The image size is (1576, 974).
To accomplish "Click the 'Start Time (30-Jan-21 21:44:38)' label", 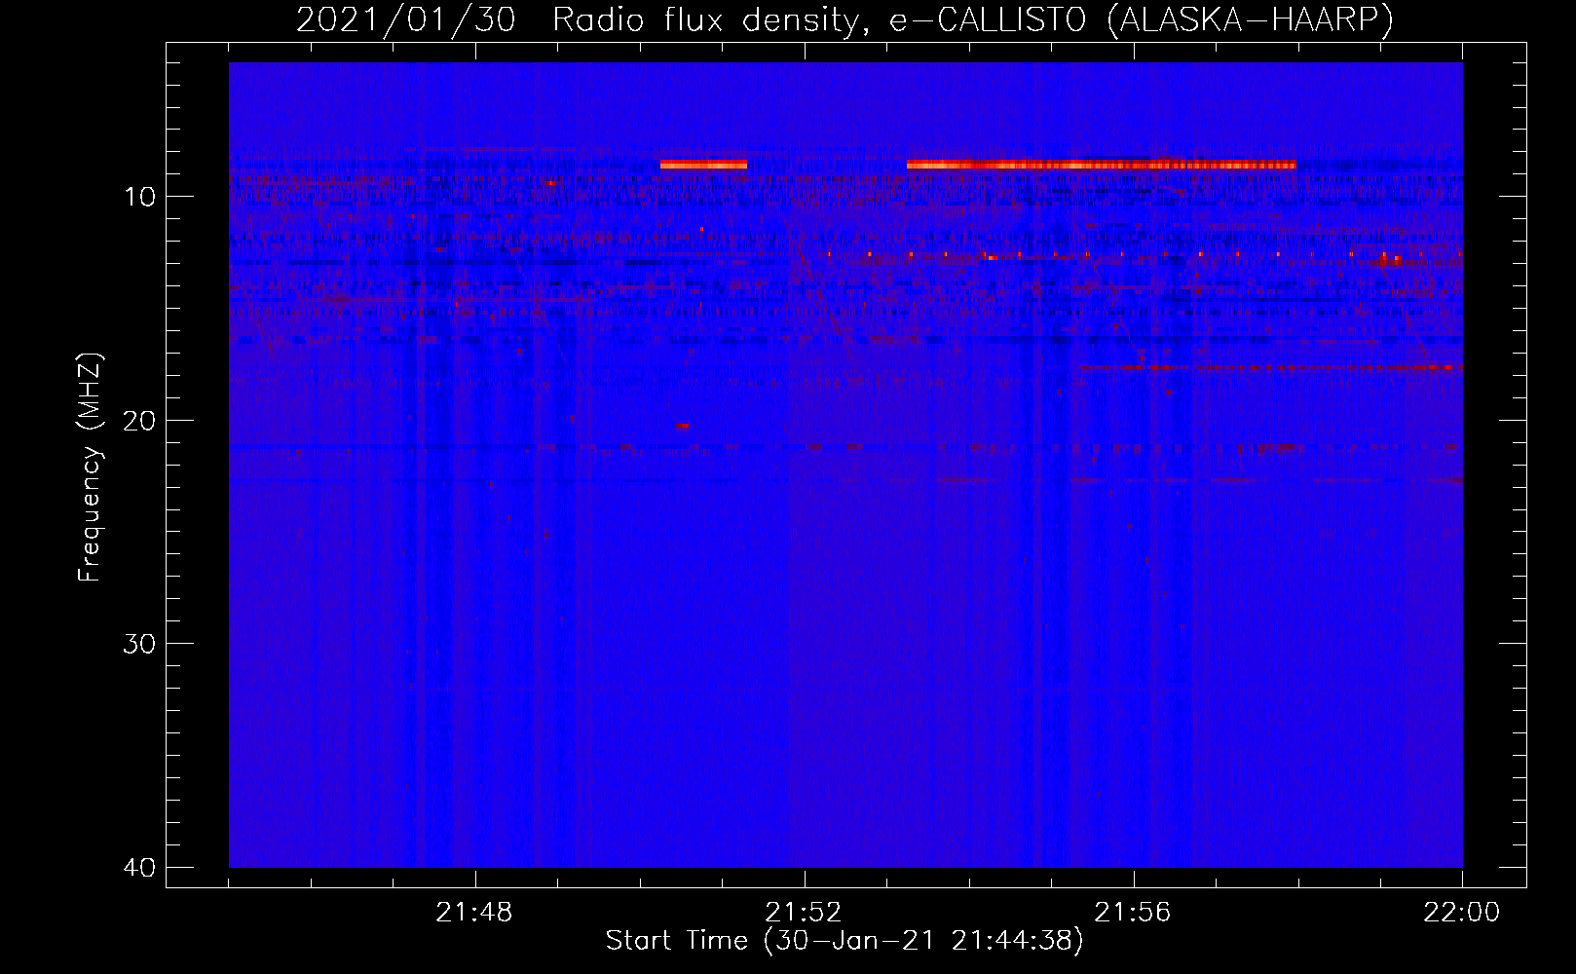I will click(844, 941).
